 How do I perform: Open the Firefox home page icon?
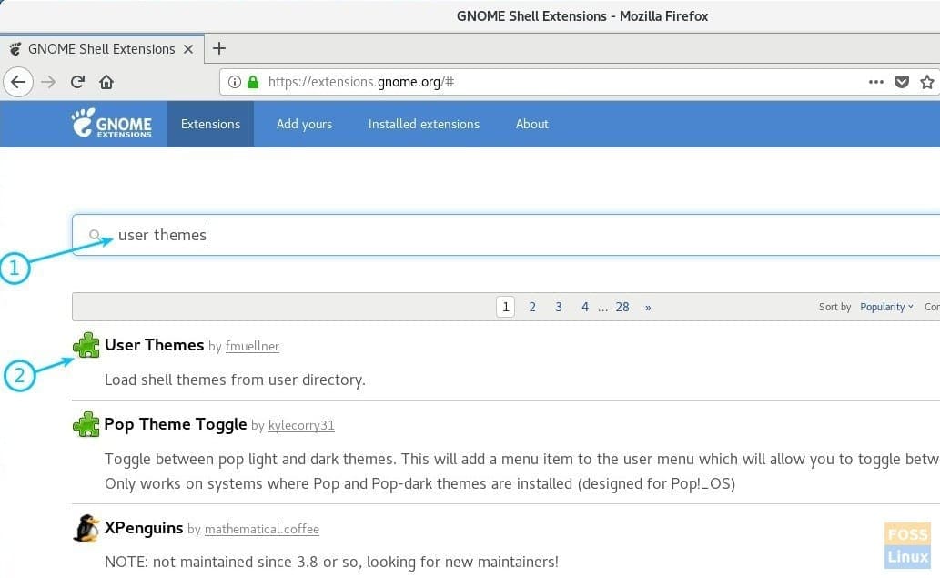[106, 82]
